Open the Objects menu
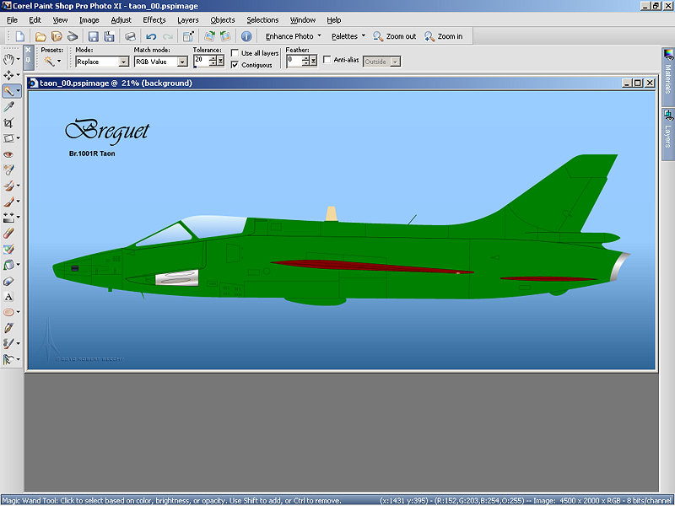Image resolution: width=675 pixels, height=506 pixels. point(223,19)
